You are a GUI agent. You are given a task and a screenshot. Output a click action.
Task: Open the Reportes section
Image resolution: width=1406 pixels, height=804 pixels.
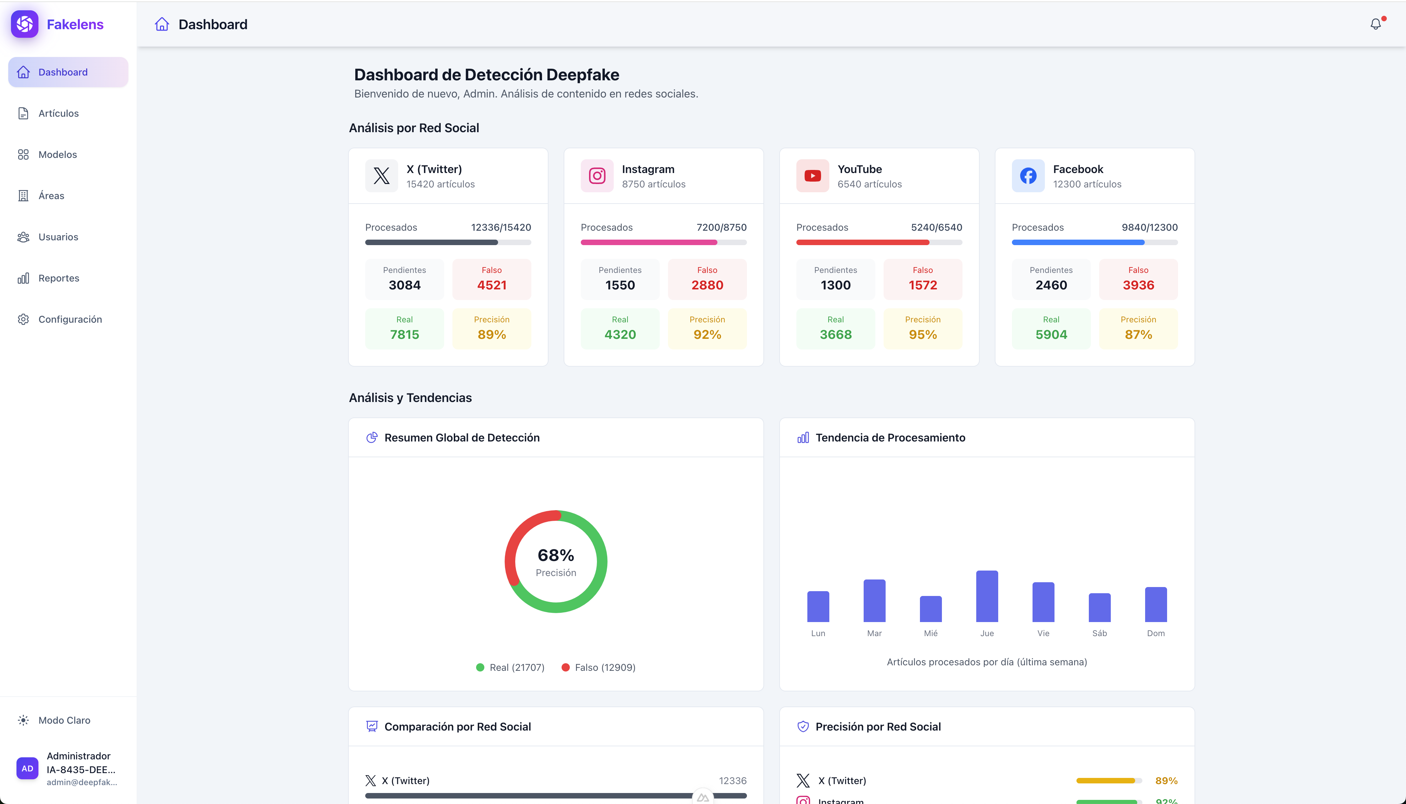pyautogui.click(x=58, y=278)
